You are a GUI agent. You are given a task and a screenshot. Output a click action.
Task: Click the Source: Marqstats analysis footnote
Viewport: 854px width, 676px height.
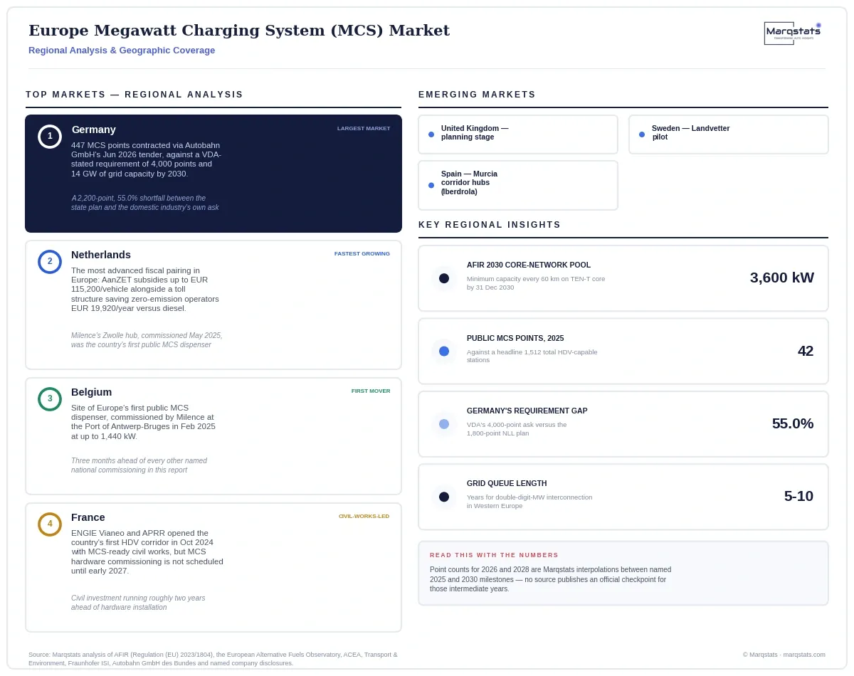point(213,659)
